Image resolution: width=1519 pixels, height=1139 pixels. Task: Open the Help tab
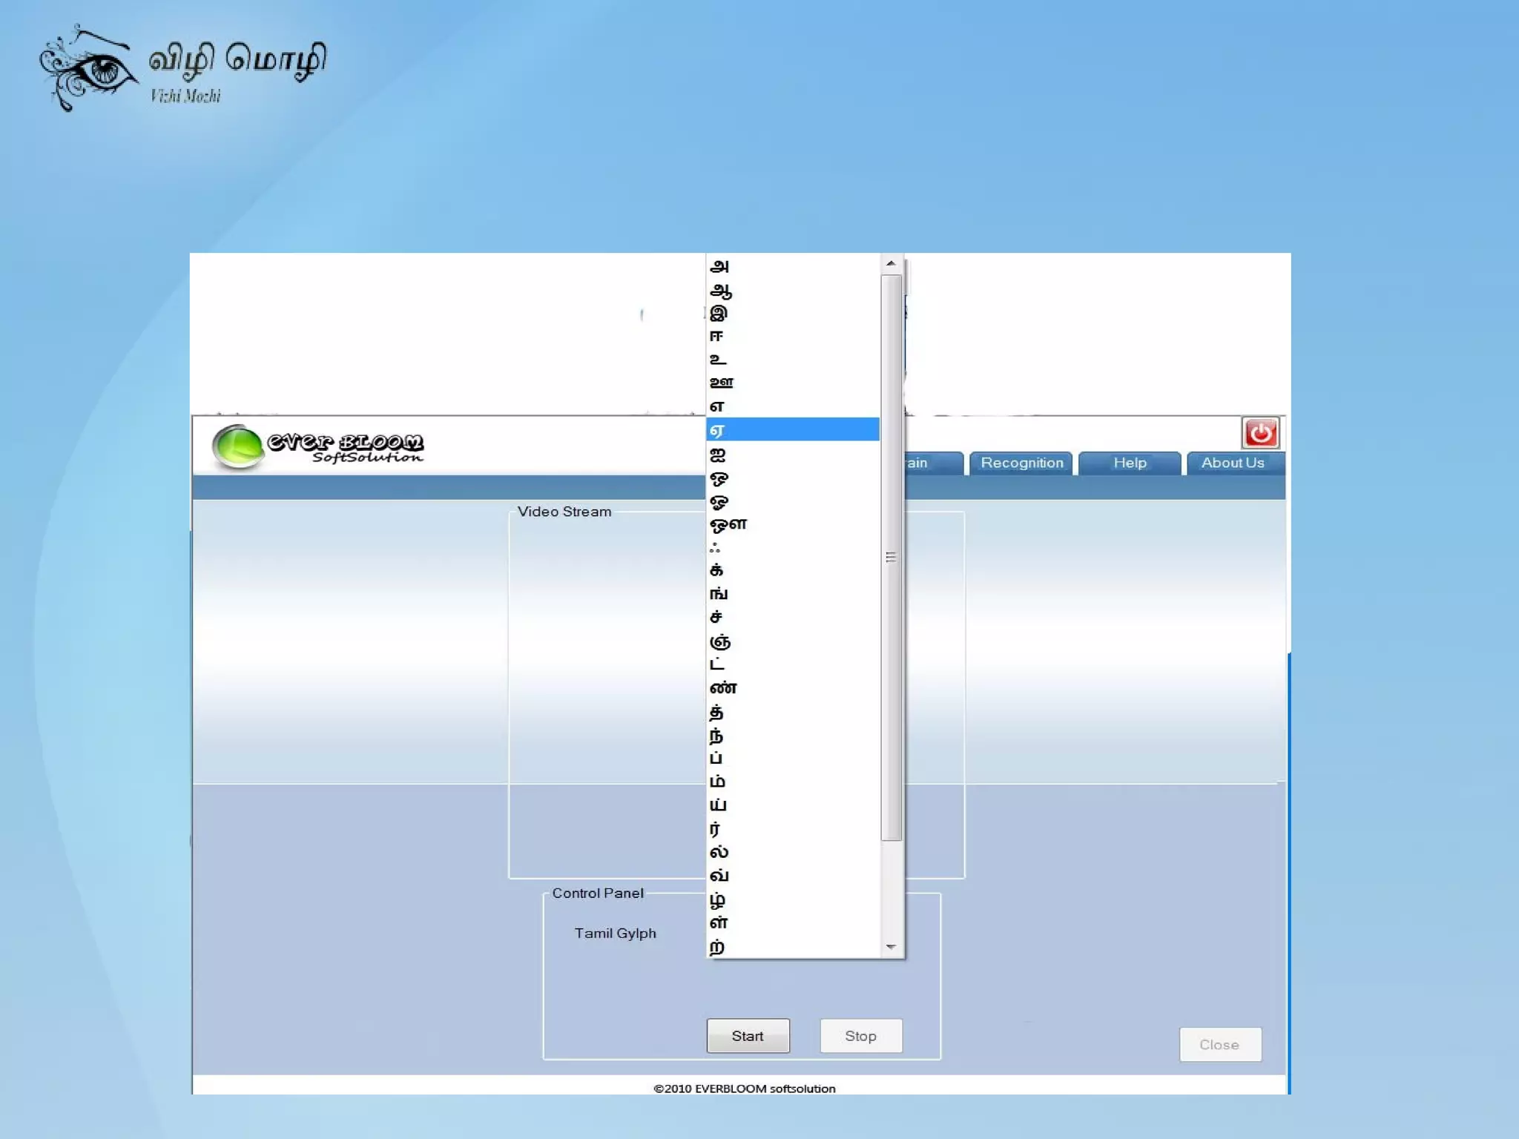(x=1129, y=463)
